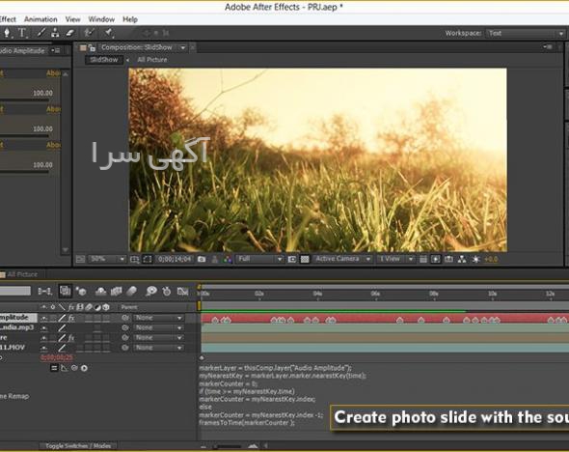569x452 pixels.
Task: Open the Effect menu
Action: [x=8, y=19]
